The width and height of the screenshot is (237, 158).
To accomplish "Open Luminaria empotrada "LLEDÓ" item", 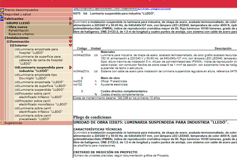I will coord(41,82).
